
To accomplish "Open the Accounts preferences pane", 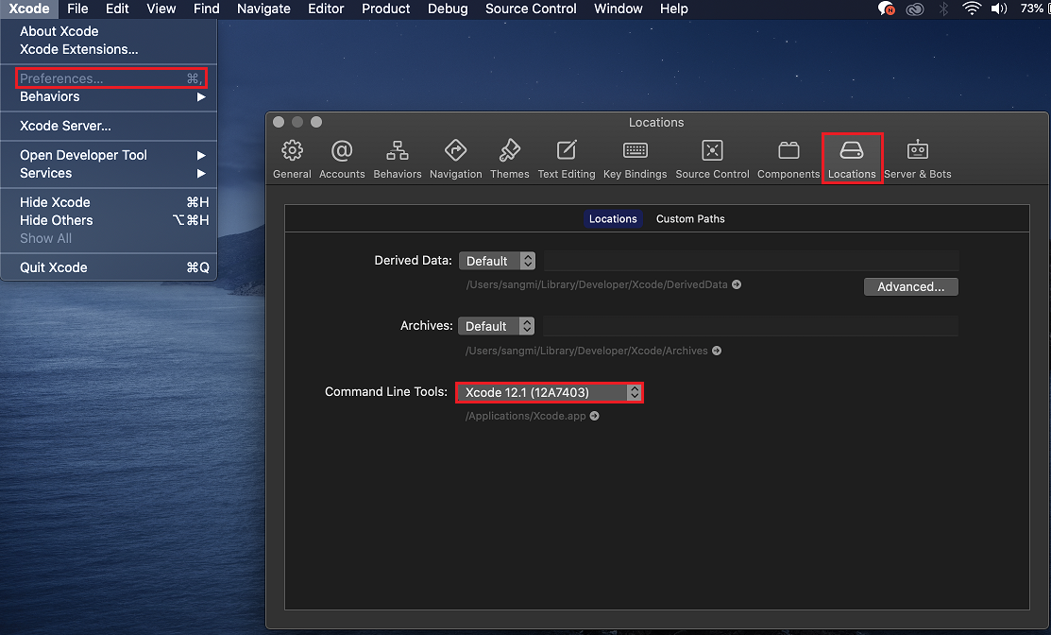I will point(342,156).
